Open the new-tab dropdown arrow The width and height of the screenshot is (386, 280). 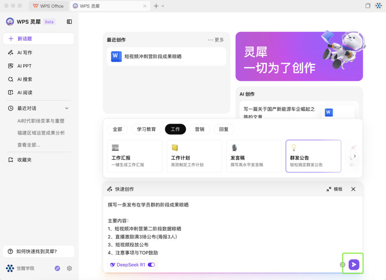(163, 6)
